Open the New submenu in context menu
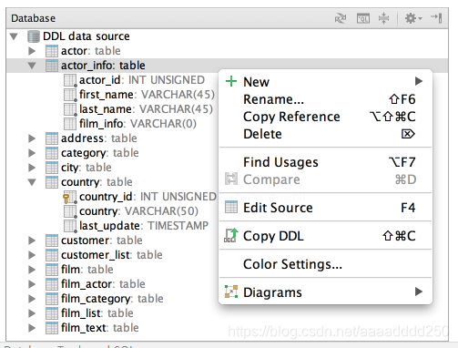This screenshot has height=348, width=458. (325, 82)
